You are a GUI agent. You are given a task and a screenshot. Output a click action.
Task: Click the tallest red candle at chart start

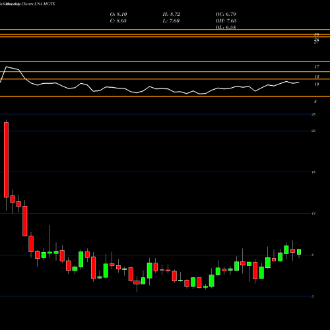tap(6, 160)
